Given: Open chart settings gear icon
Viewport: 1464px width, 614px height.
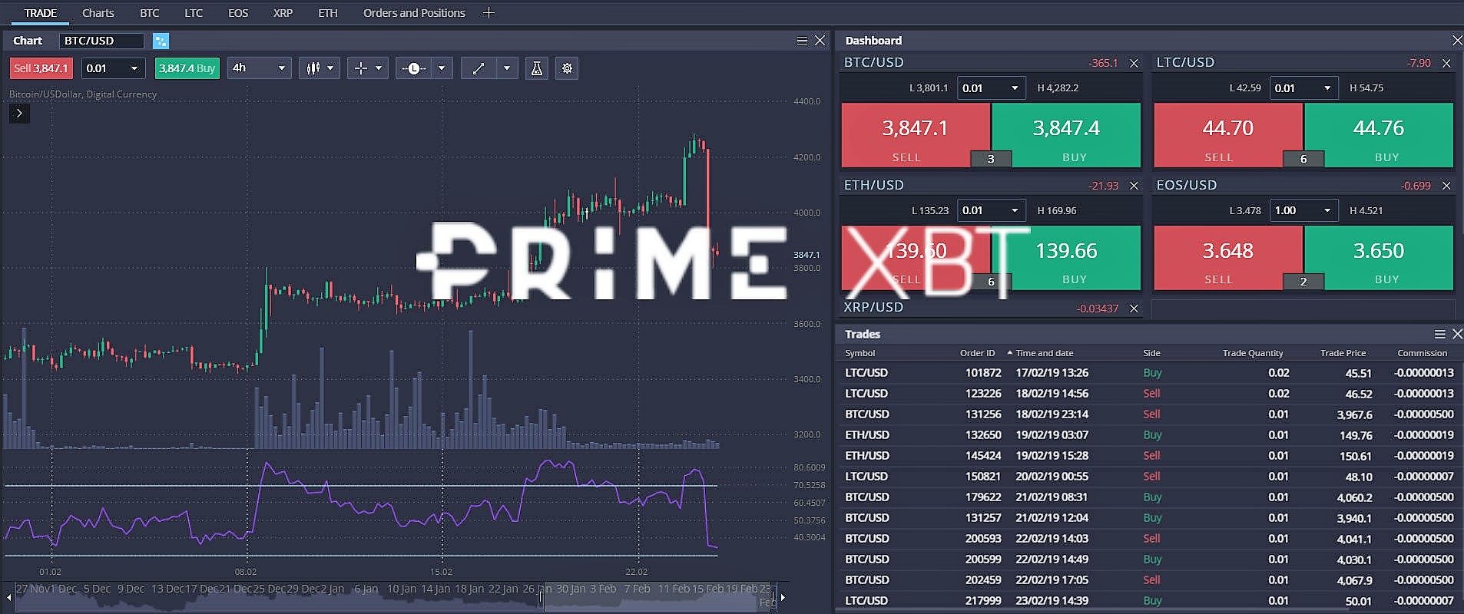Looking at the screenshot, I should 567,68.
